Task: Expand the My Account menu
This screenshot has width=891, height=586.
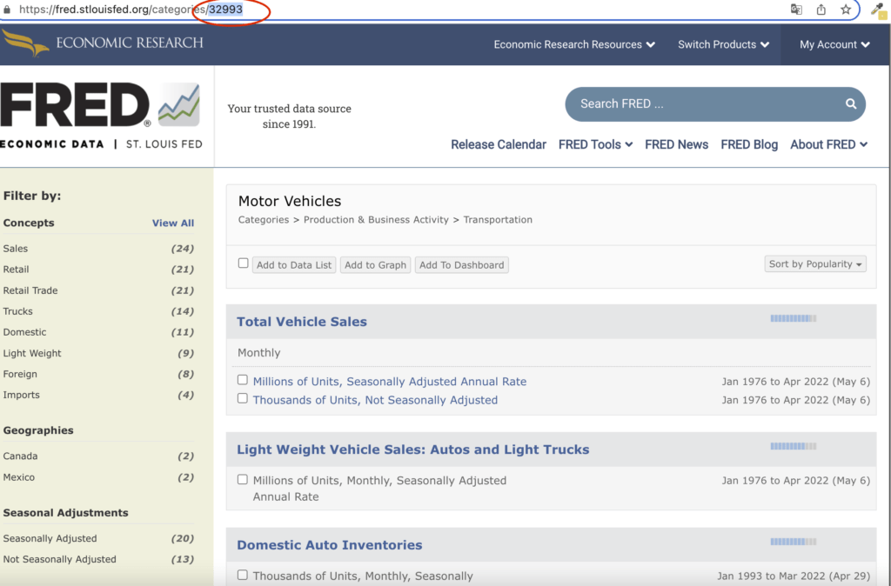Action: tap(834, 44)
